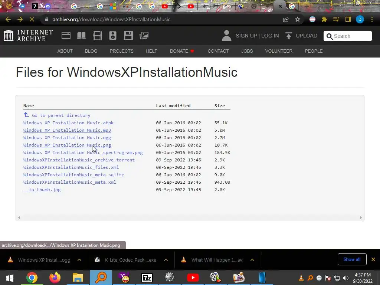Open the Chrome three-dot menu
This screenshot has width=380, height=285.
(x=372, y=19)
